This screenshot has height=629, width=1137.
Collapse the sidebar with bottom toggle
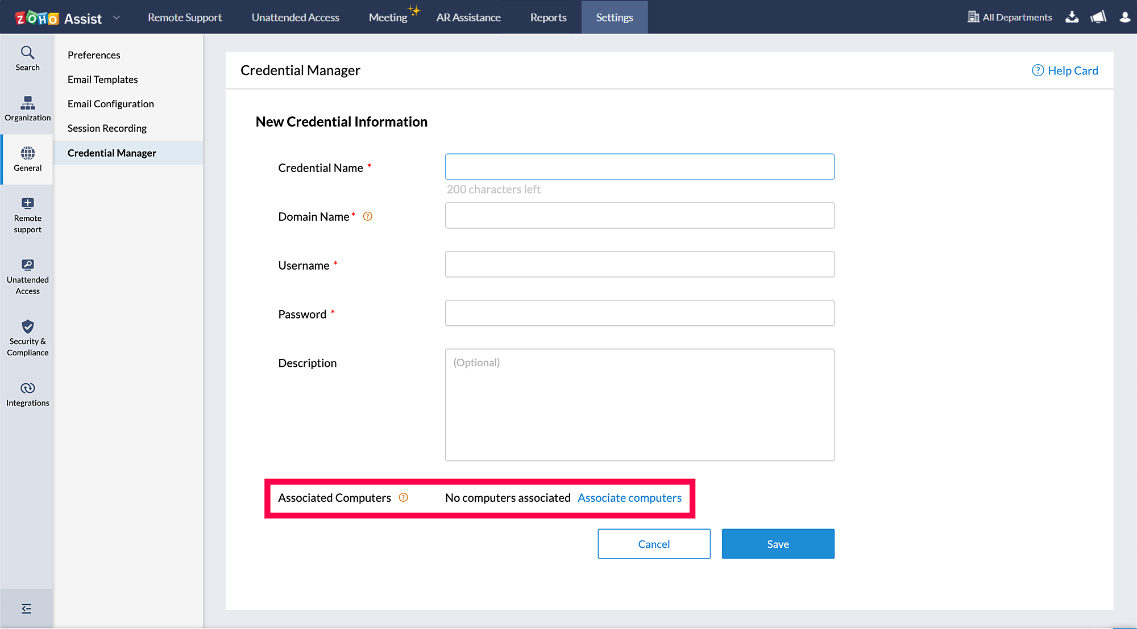pos(27,609)
